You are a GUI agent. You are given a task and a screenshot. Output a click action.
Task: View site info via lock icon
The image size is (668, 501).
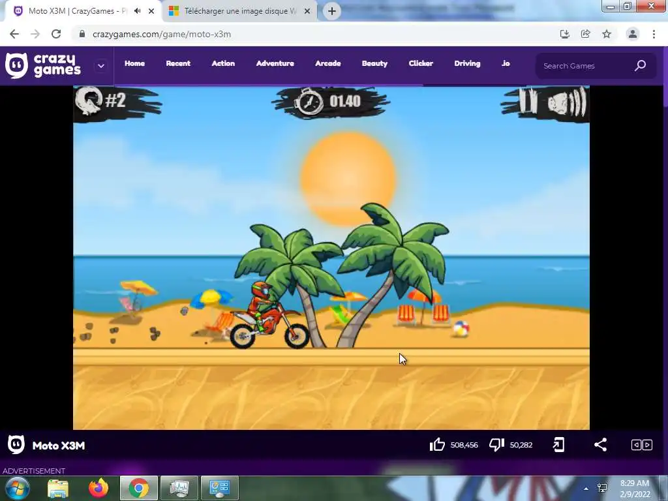pos(82,34)
